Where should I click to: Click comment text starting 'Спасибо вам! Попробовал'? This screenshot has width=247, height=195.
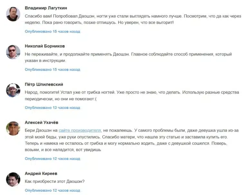click(x=133, y=19)
